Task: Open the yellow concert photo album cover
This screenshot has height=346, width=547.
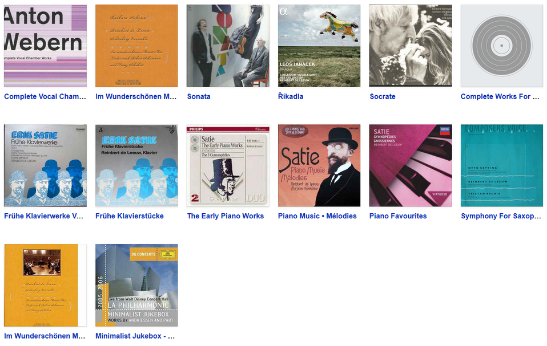Action: click(45, 285)
